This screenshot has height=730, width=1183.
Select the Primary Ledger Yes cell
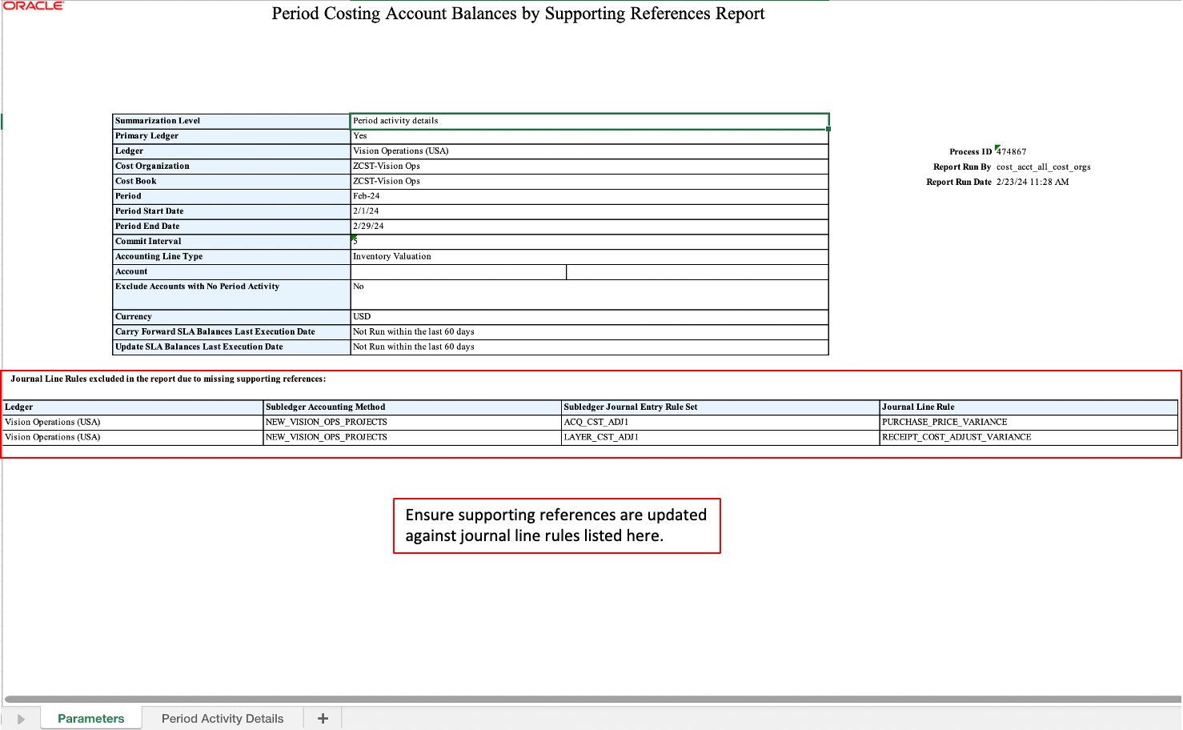click(588, 135)
